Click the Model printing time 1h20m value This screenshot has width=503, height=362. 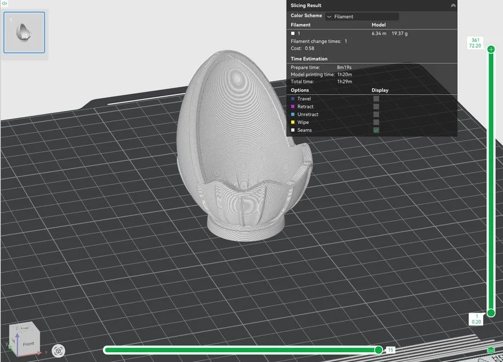tap(344, 75)
